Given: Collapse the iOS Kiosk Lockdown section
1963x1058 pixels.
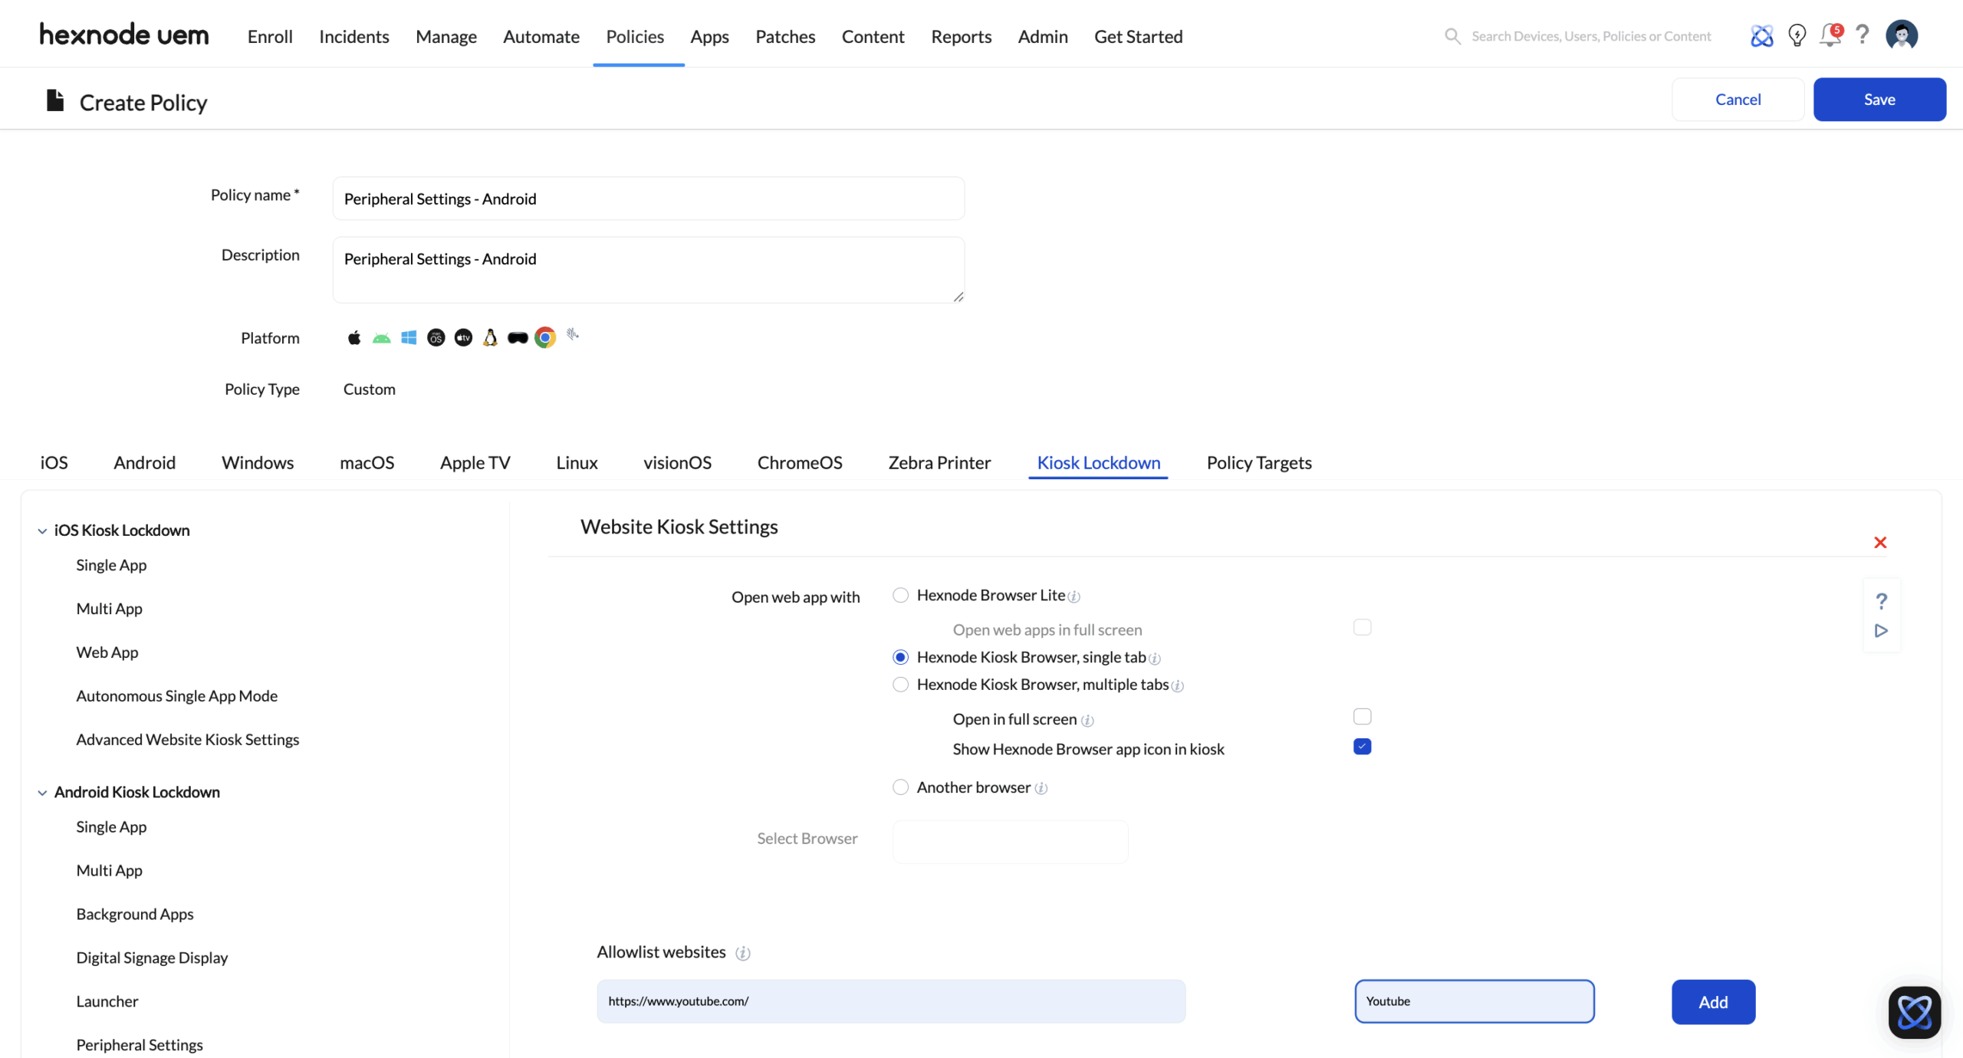Looking at the screenshot, I should (42, 531).
